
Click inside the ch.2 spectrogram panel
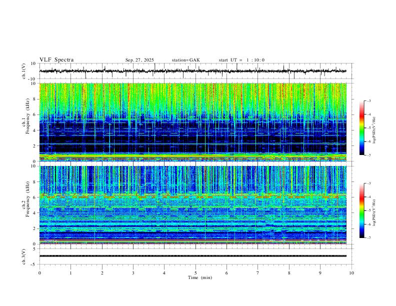[192, 205]
